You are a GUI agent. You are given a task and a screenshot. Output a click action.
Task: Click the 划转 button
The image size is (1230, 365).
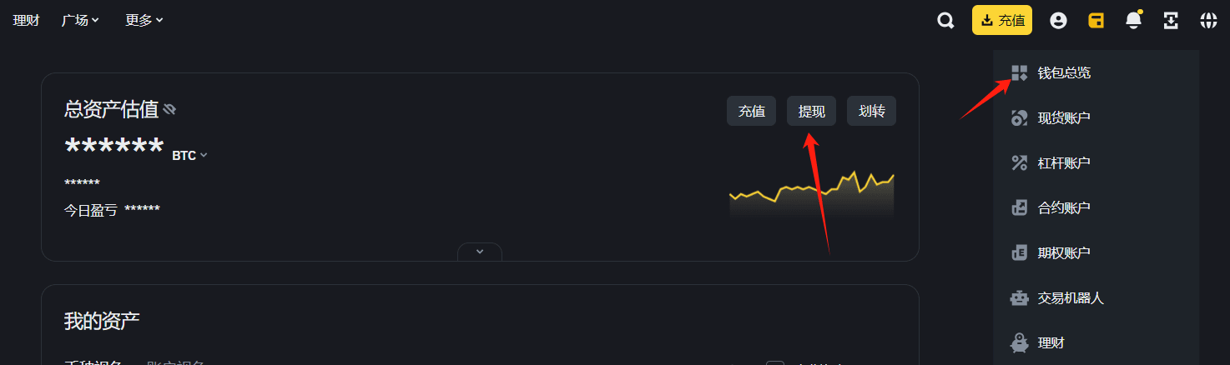pos(872,111)
